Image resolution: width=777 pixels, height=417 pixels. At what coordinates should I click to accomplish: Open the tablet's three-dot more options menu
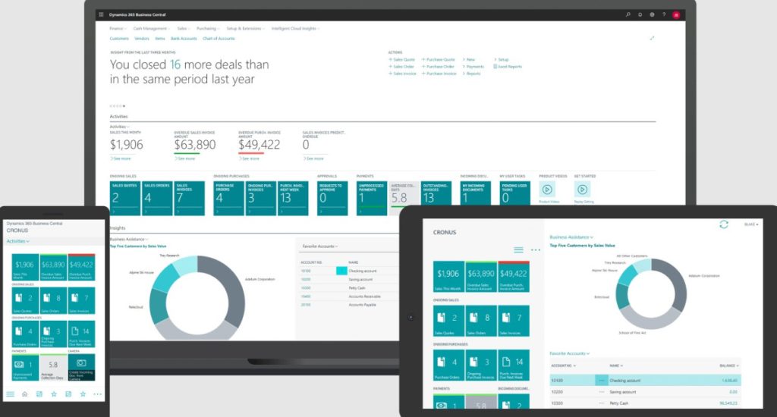click(536, 249)
